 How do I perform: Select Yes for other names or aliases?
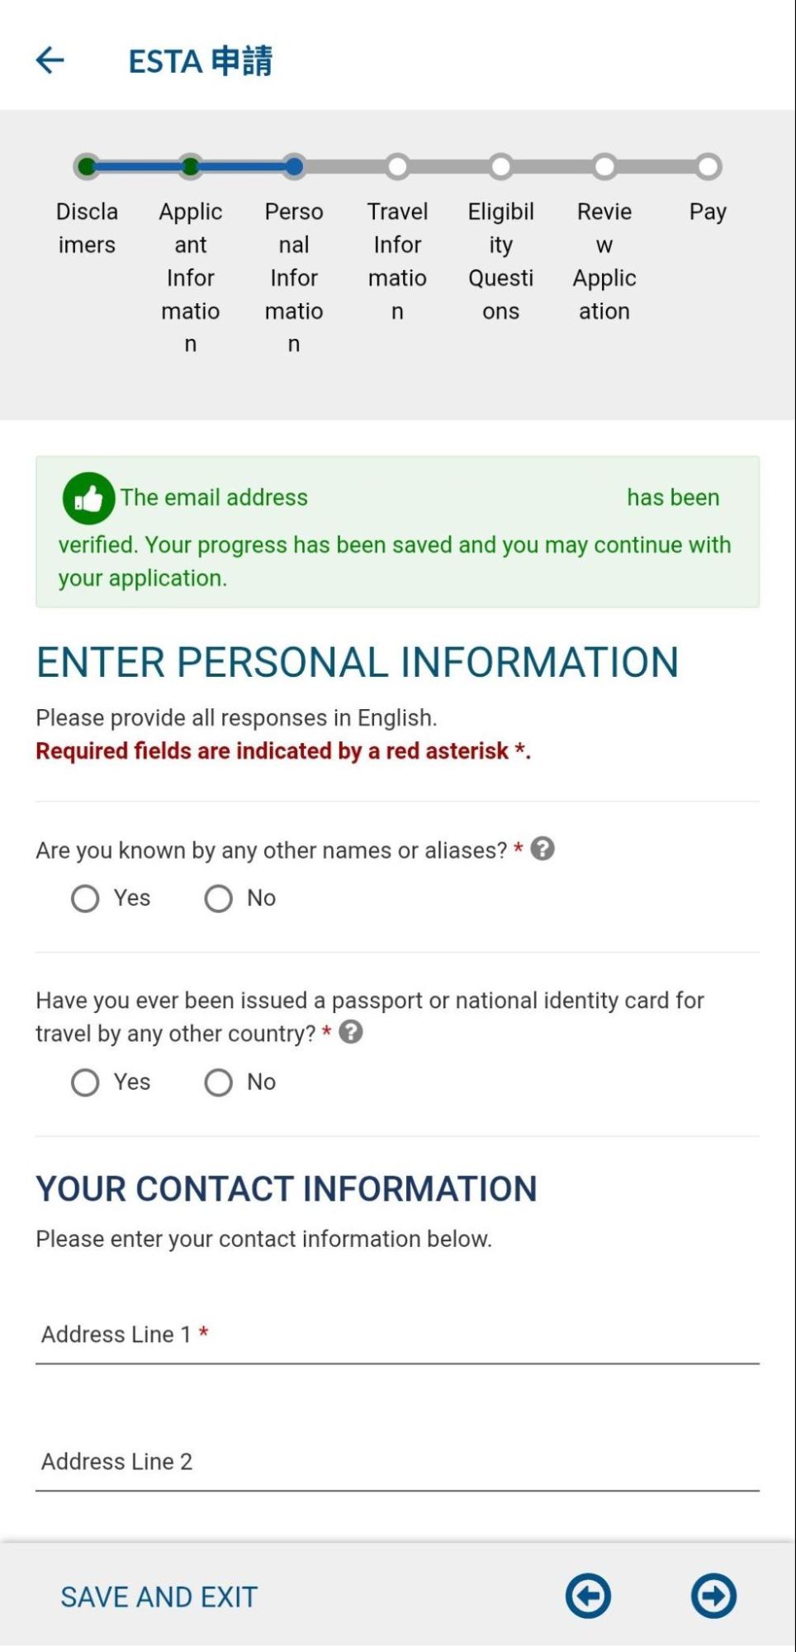(x=85, y=898)
